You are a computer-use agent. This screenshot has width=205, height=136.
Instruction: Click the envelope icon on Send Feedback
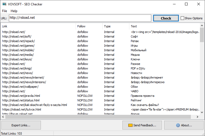click(x=130, y=125)
